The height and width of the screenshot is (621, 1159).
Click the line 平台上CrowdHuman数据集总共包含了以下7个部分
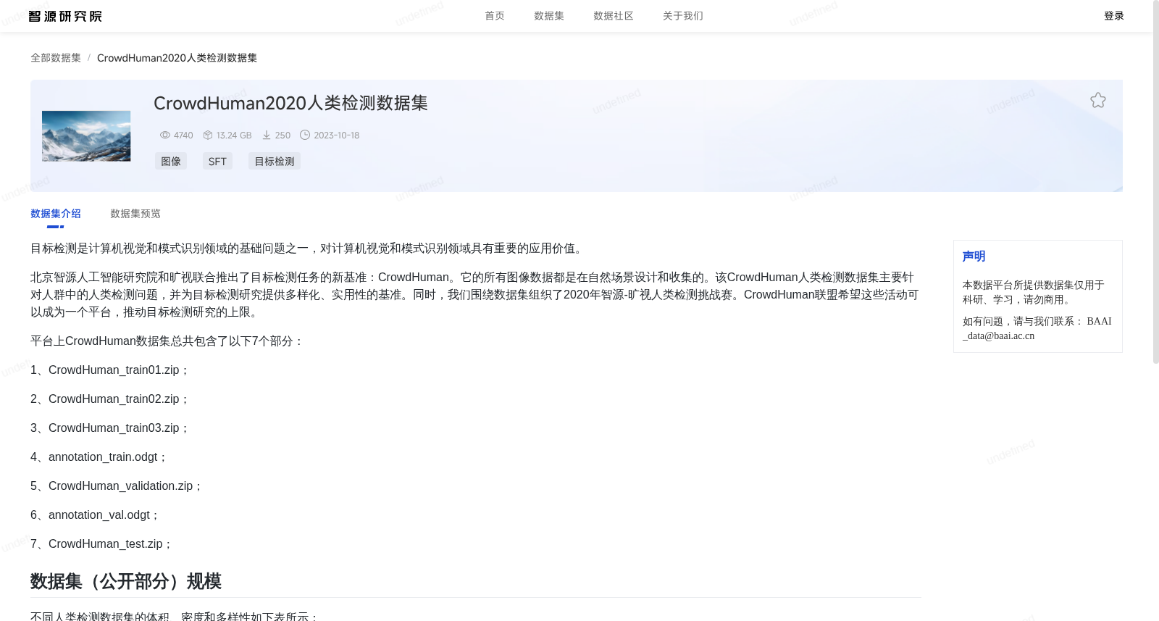click(167, 341)
